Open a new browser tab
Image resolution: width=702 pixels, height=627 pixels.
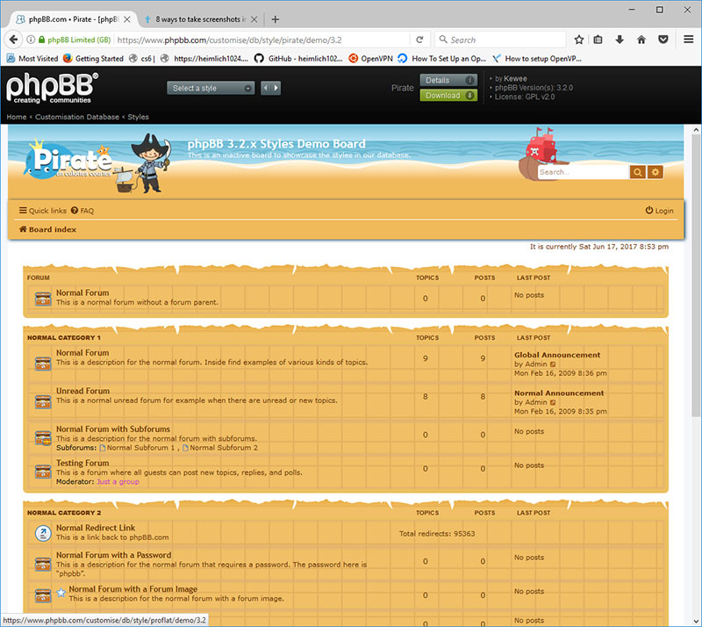pyautogui.click(x=276, y=19)
